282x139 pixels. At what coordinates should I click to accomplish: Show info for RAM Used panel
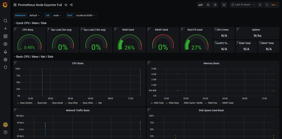click(115, 29)
